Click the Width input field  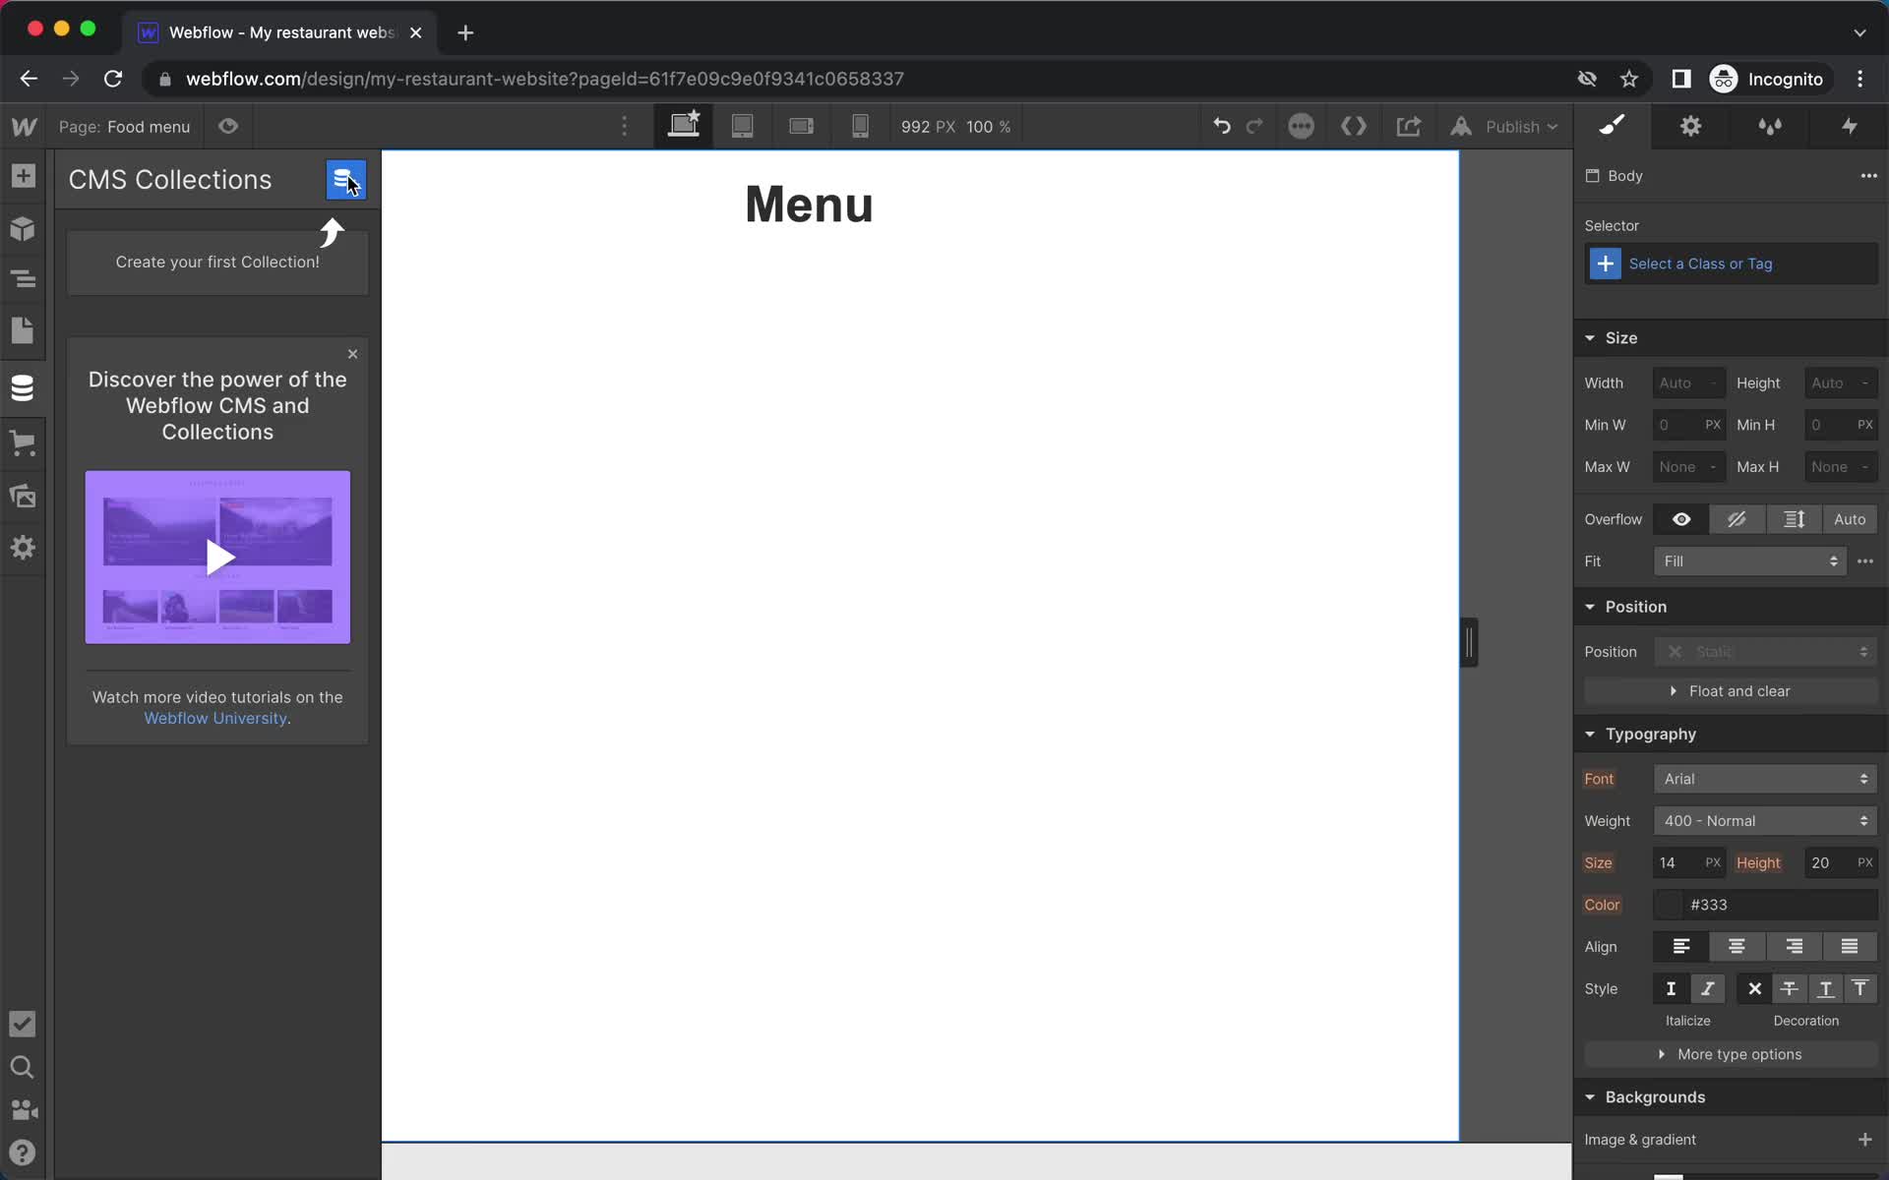coord(1688,383)
